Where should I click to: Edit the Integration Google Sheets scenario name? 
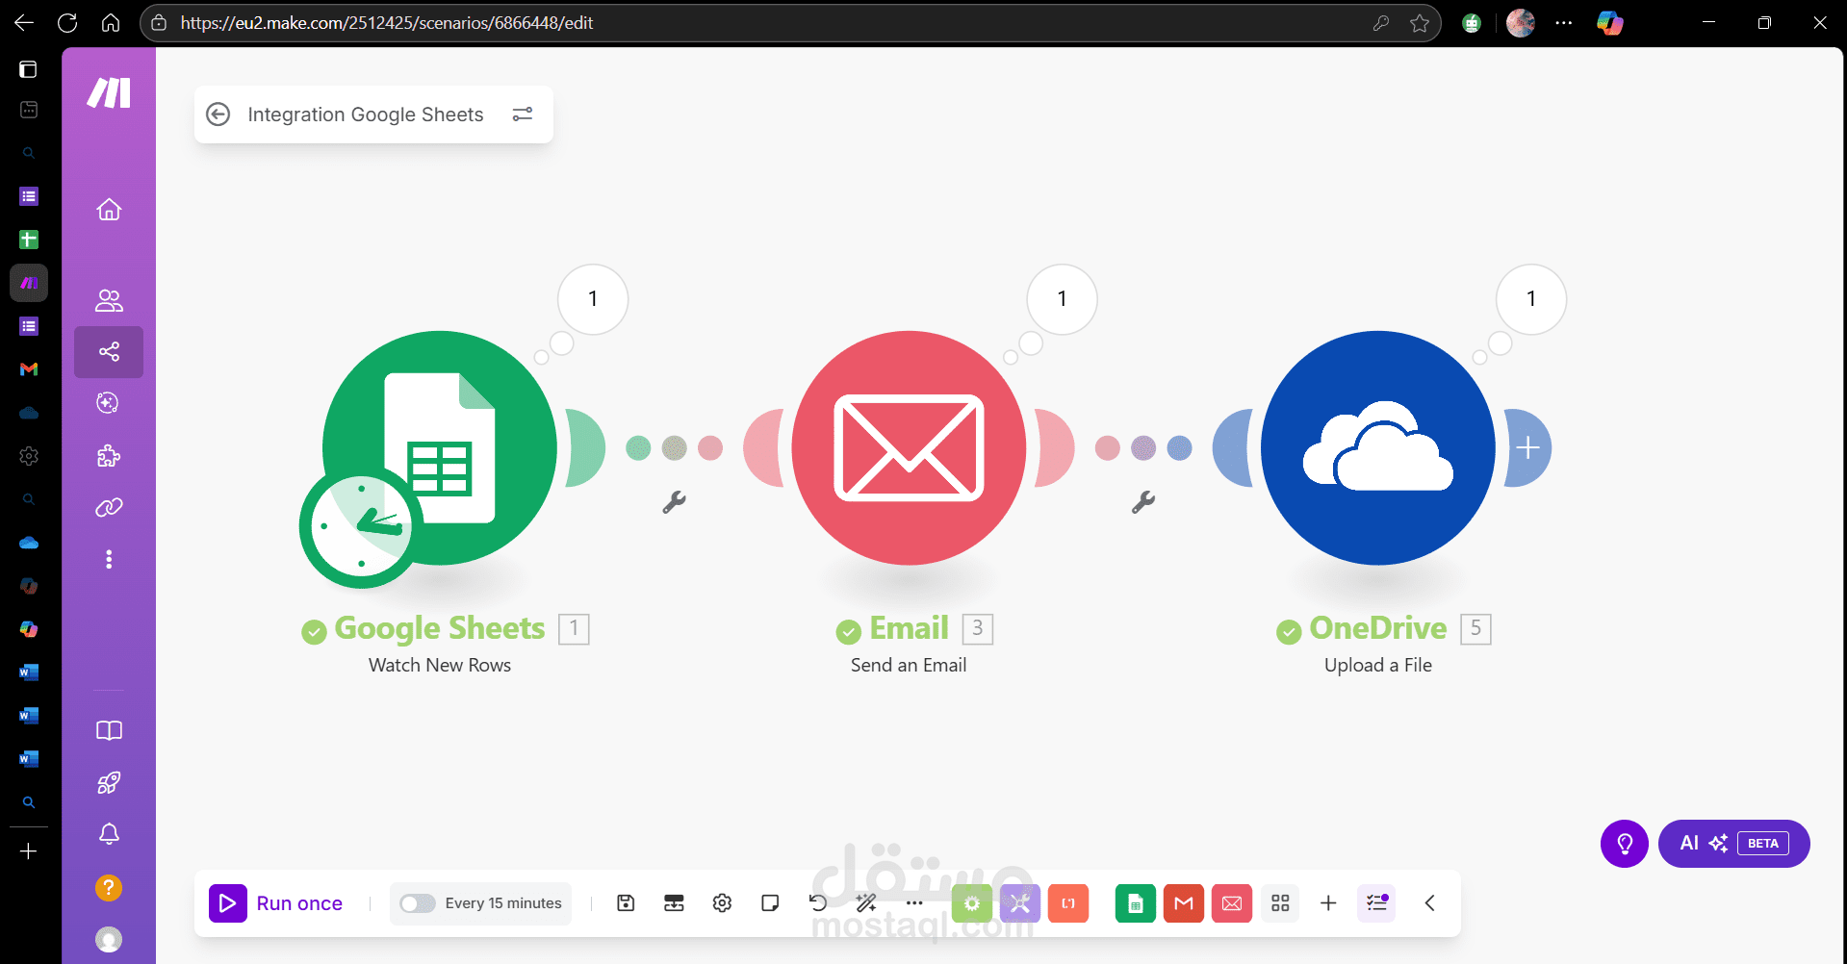pyautogui.click(x=366, y=114)
